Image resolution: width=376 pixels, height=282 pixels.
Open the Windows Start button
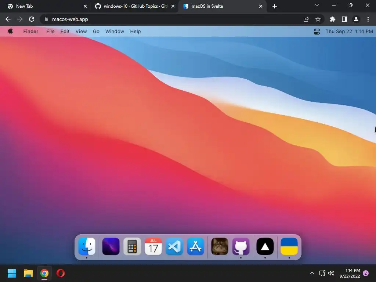click(12, 273)
